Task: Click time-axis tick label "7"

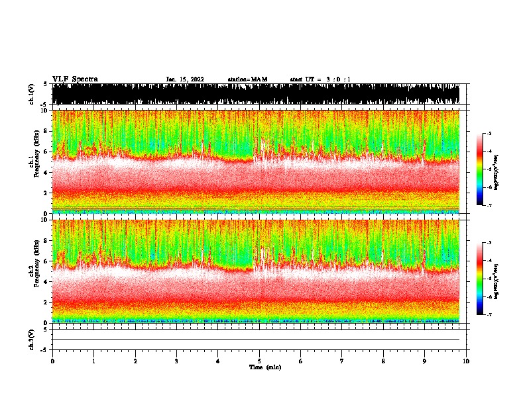Action: (342, 361)
